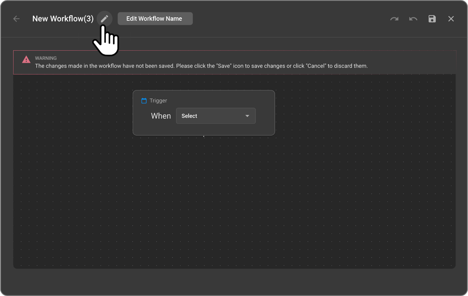Click the WARNING heading in the banner
Viewport: 468px width, 296px height.
(46, 58)
